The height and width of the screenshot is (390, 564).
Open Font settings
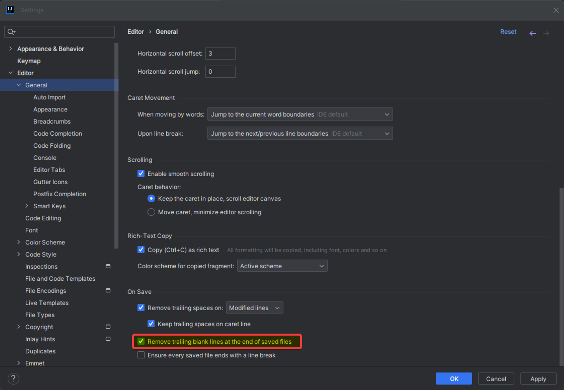[32, 230]
